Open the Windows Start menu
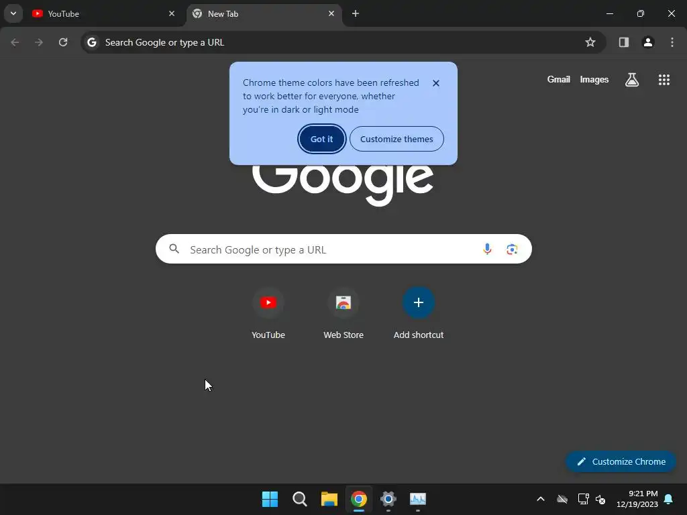Screen dimensions: 687x515 [270, 499]
